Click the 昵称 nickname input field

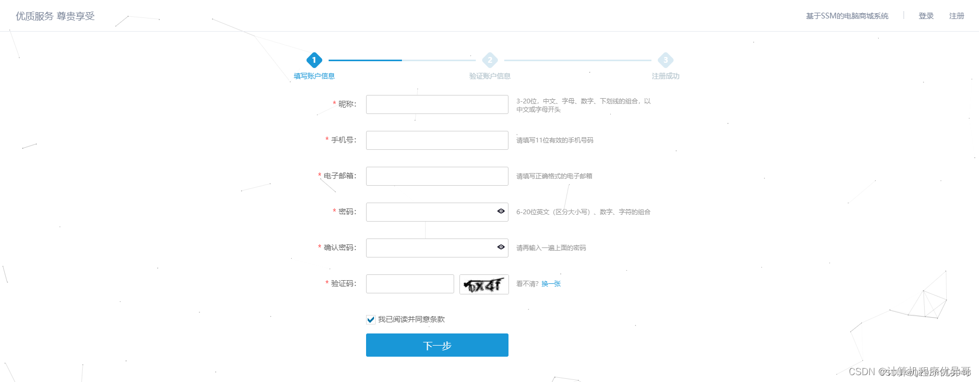(437, 104)
